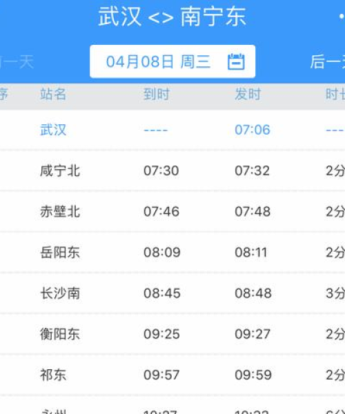This screenshot has height=414, width=345.
Task: Tap the more options dots icon
Action: [342, 17]
